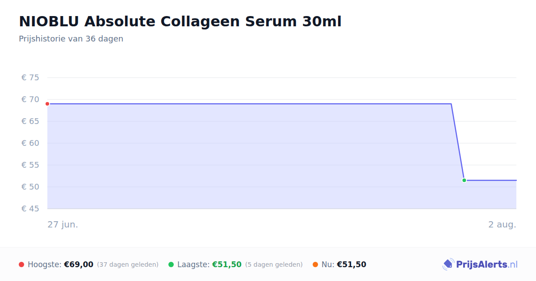Click the NIOBLU Absolute Collageen Serum title
536x281 pixels.
180,21
